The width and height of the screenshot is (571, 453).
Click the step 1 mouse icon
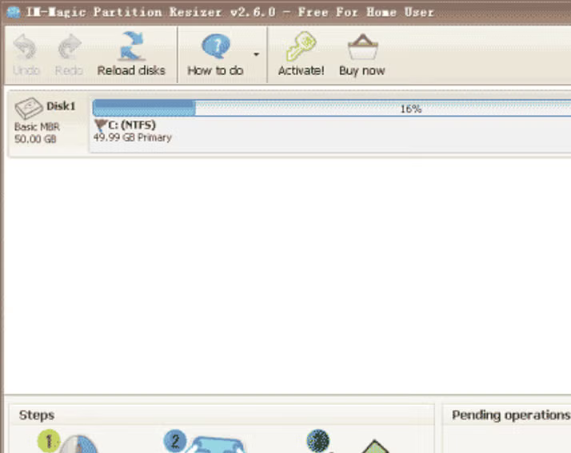[x=78, y=444]
